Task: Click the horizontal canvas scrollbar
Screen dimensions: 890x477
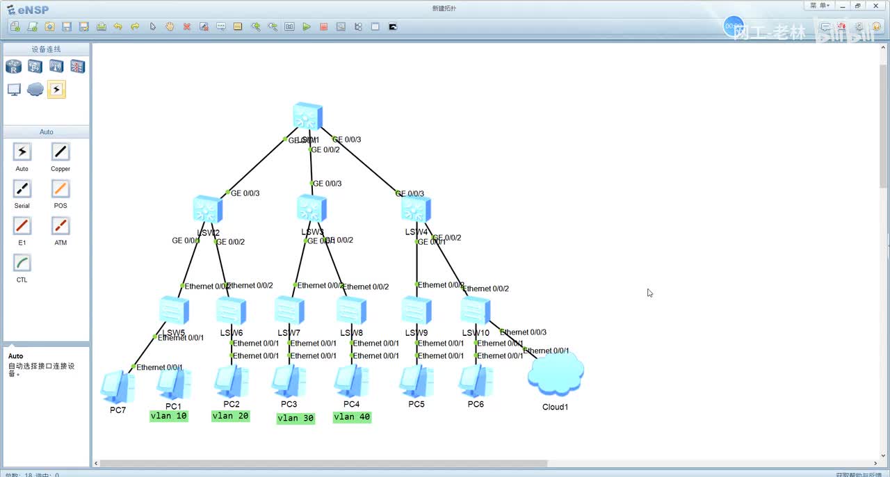Action: point(323,463)
